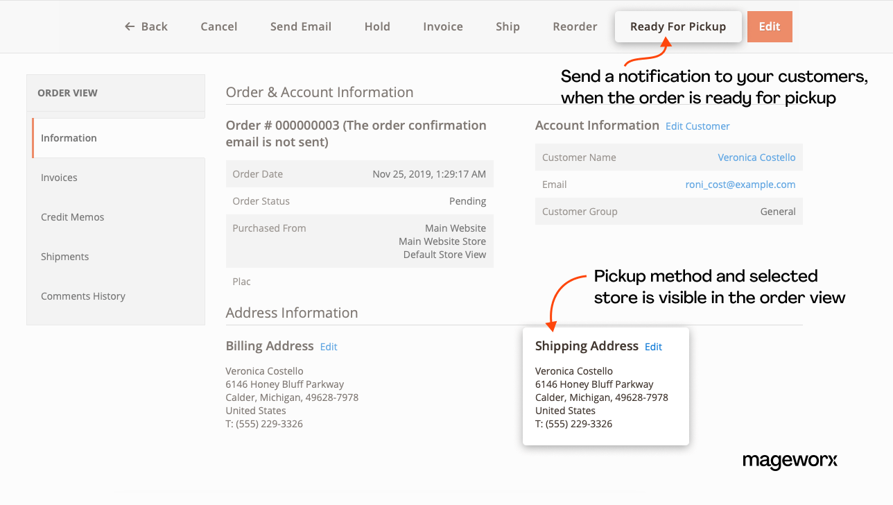Screen dimensions: 893x505
Task: Mark order as Ready For Pickup
Action: [677, 26]
